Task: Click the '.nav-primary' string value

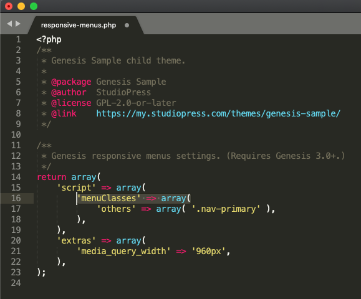Action: pyautogui.click(x=226, y=209)
